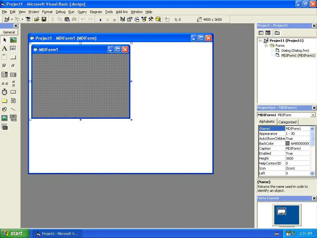Image resolution: width=317 pixels, height=238 pixels.
Task: Open dropdown next to Add Form icon
Action: 22,20
